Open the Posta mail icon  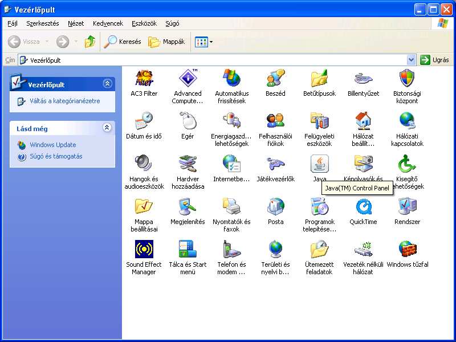coord(275,206)
